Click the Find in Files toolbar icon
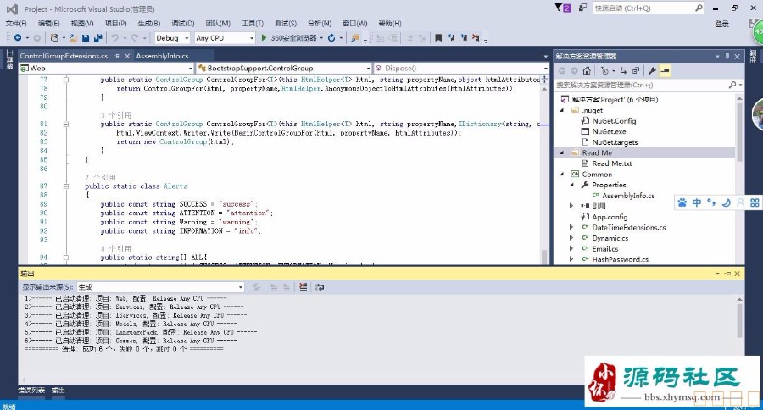Image resolution: width=763 pixels, height=410 pixels. (355, 37)
